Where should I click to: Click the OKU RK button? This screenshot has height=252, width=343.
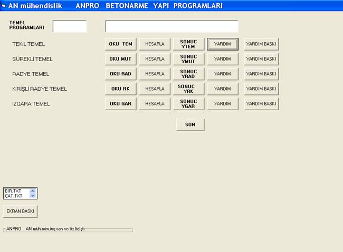click(x=120, y=89)
